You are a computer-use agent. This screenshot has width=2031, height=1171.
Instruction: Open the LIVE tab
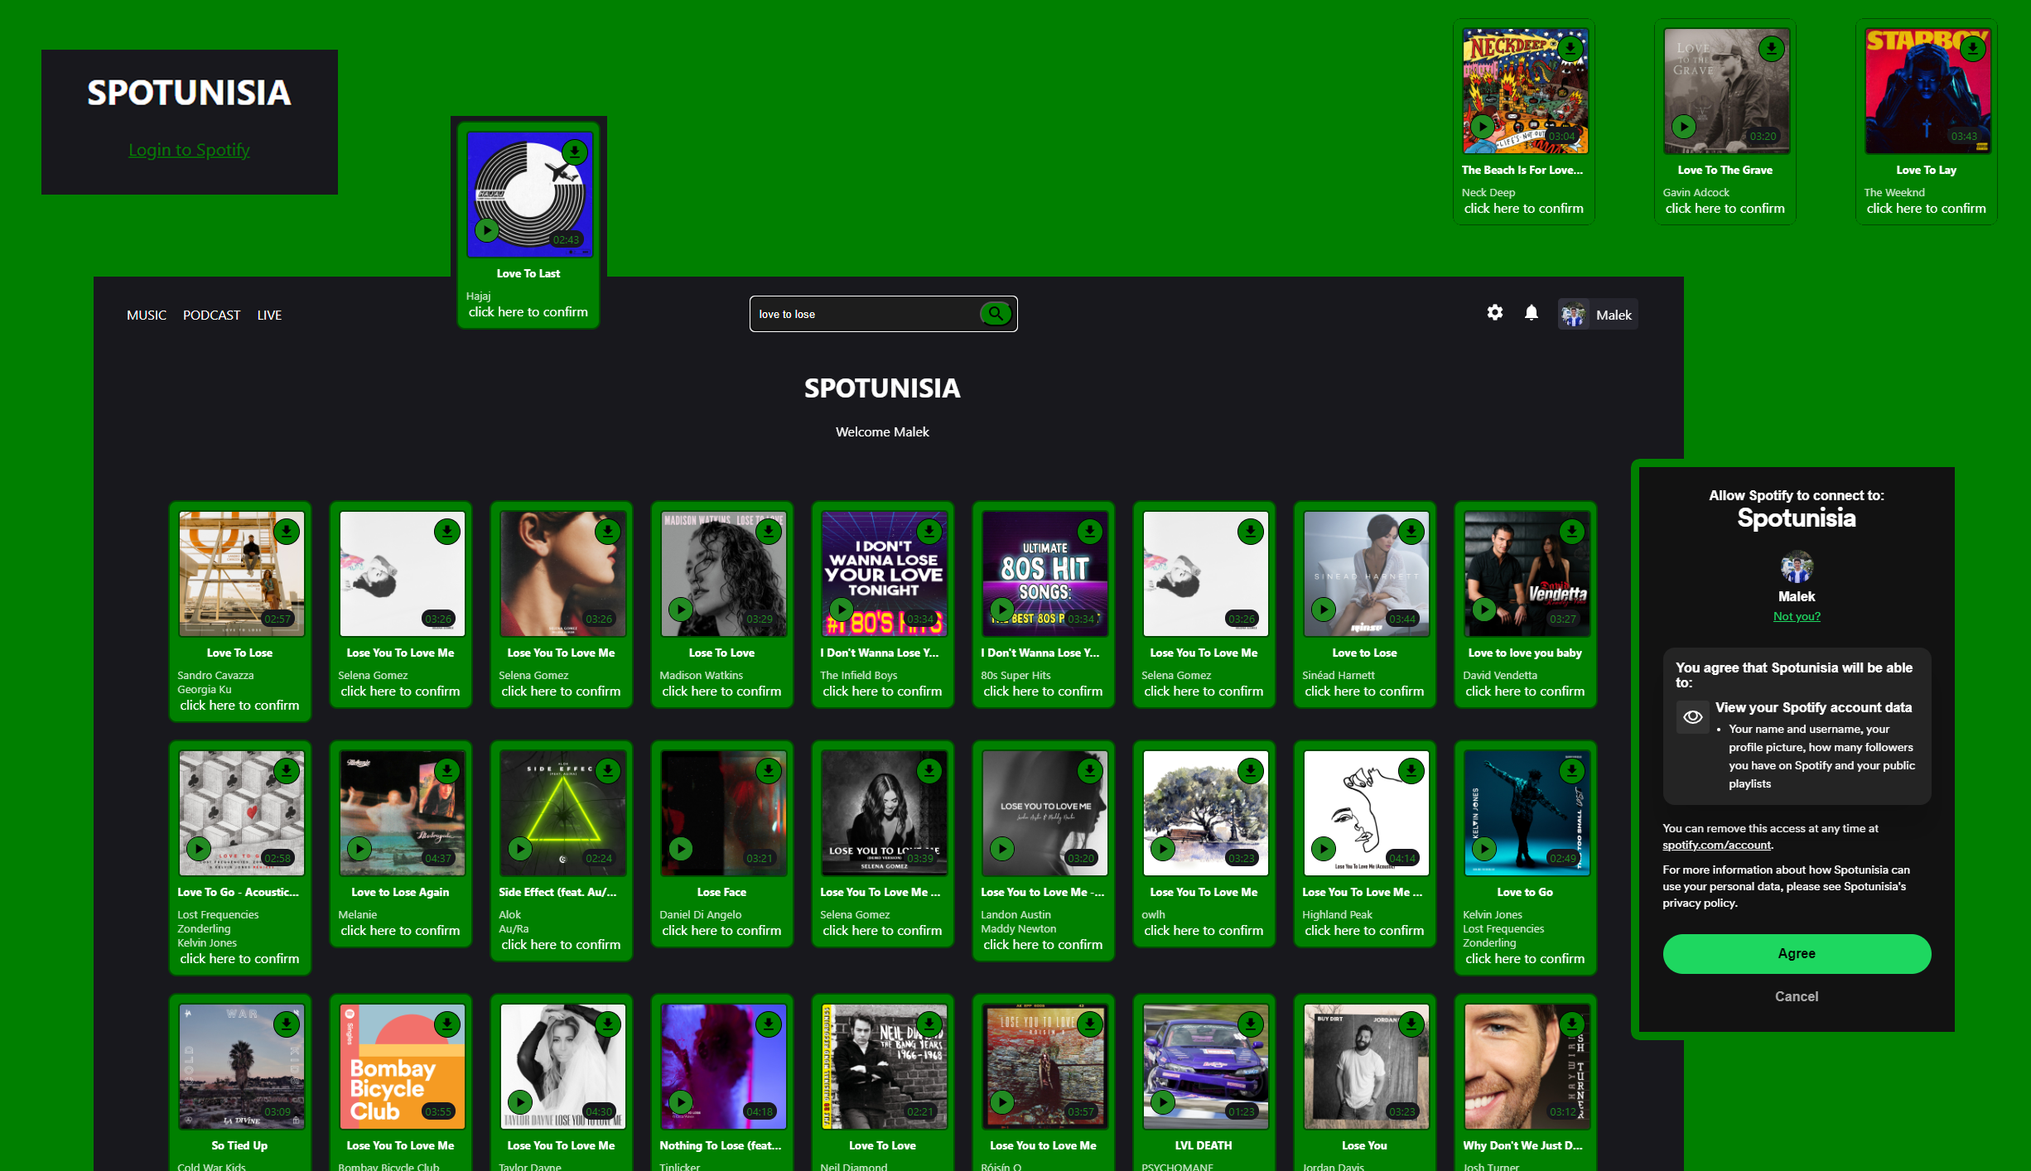(269, 315)
